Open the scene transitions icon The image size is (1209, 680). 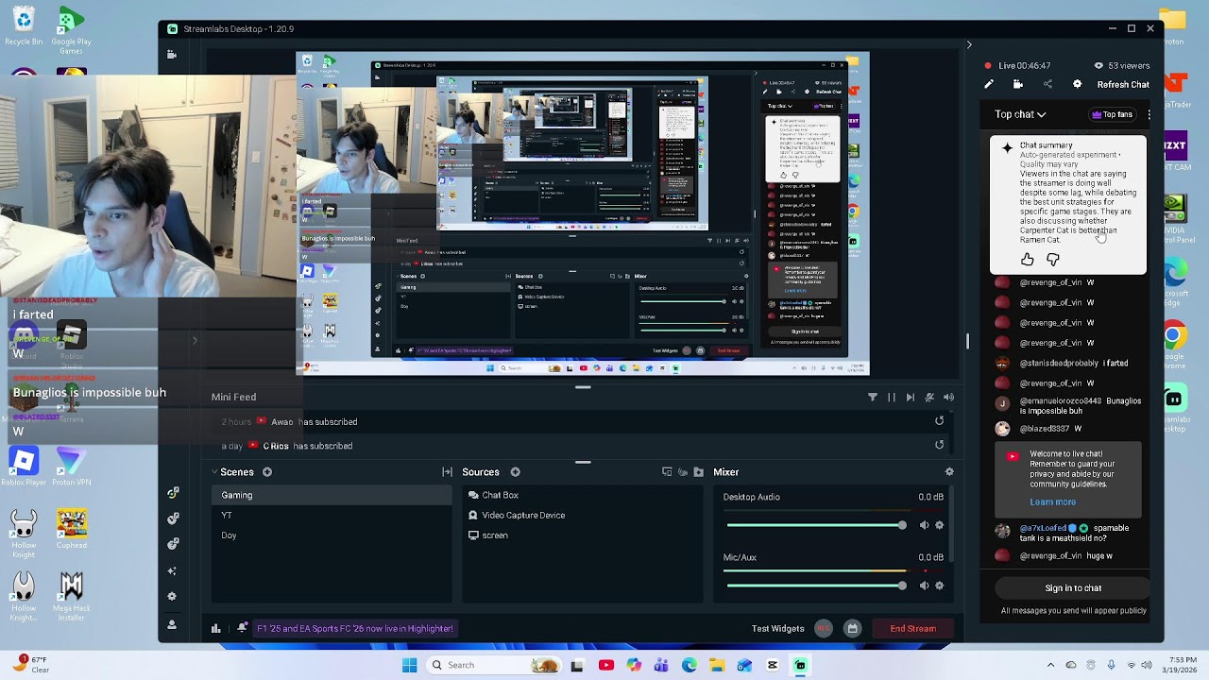(x=447, y=472)
